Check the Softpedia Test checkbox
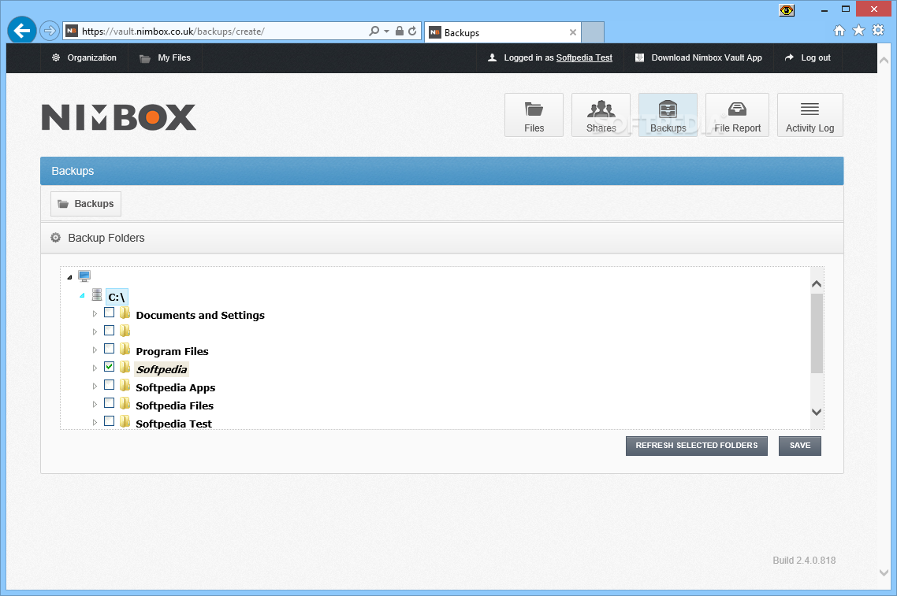 110,421
